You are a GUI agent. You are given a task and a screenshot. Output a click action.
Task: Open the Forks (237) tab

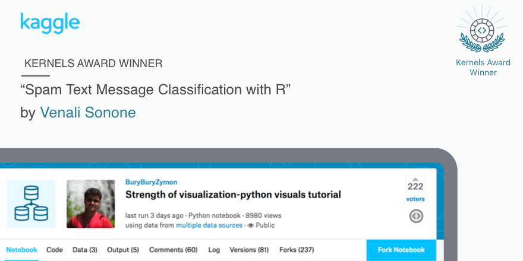297,250
